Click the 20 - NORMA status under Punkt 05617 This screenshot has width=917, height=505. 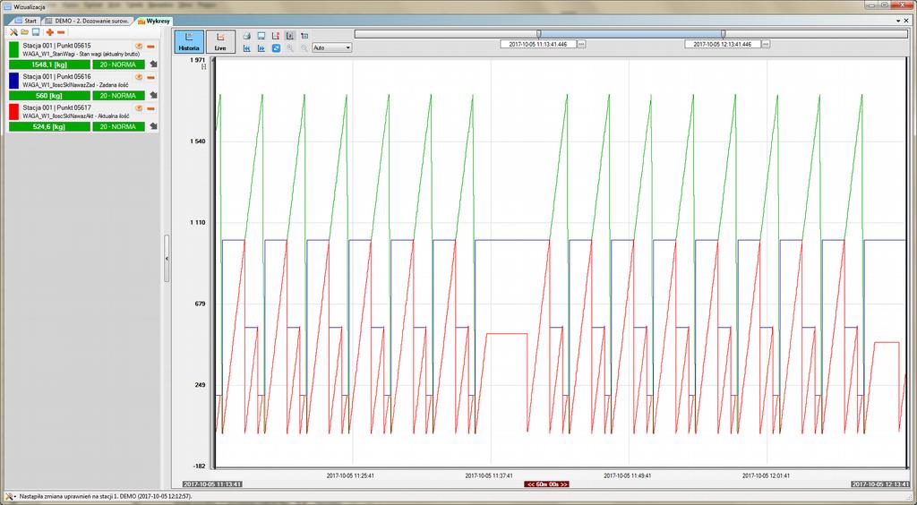point(118,126)
